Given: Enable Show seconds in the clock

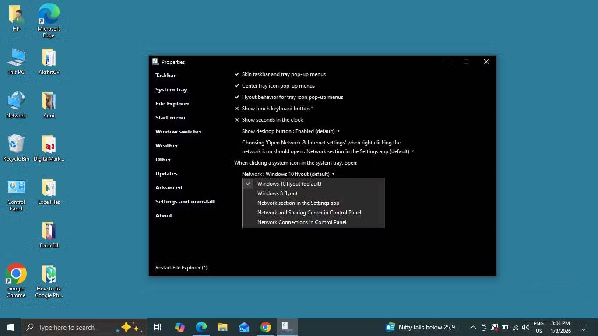Looking at the screenshot, I should (x=272, y=120).
